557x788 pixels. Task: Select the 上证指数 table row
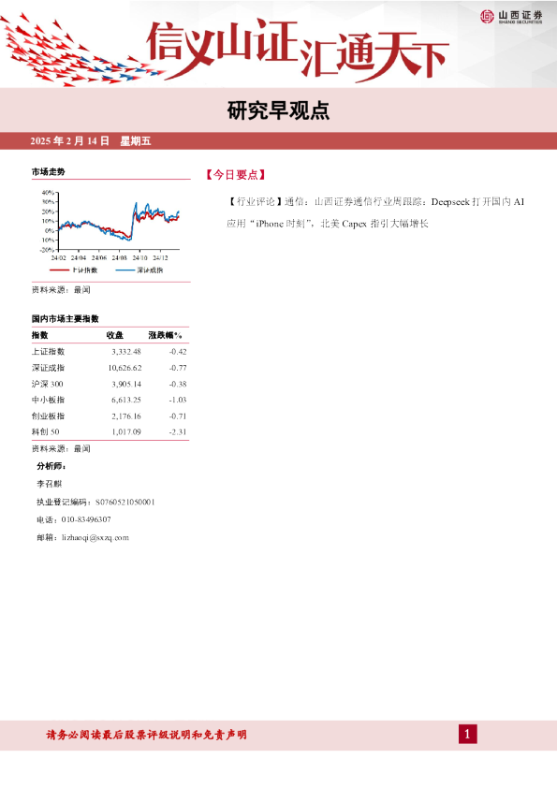[x=110, y=352]
